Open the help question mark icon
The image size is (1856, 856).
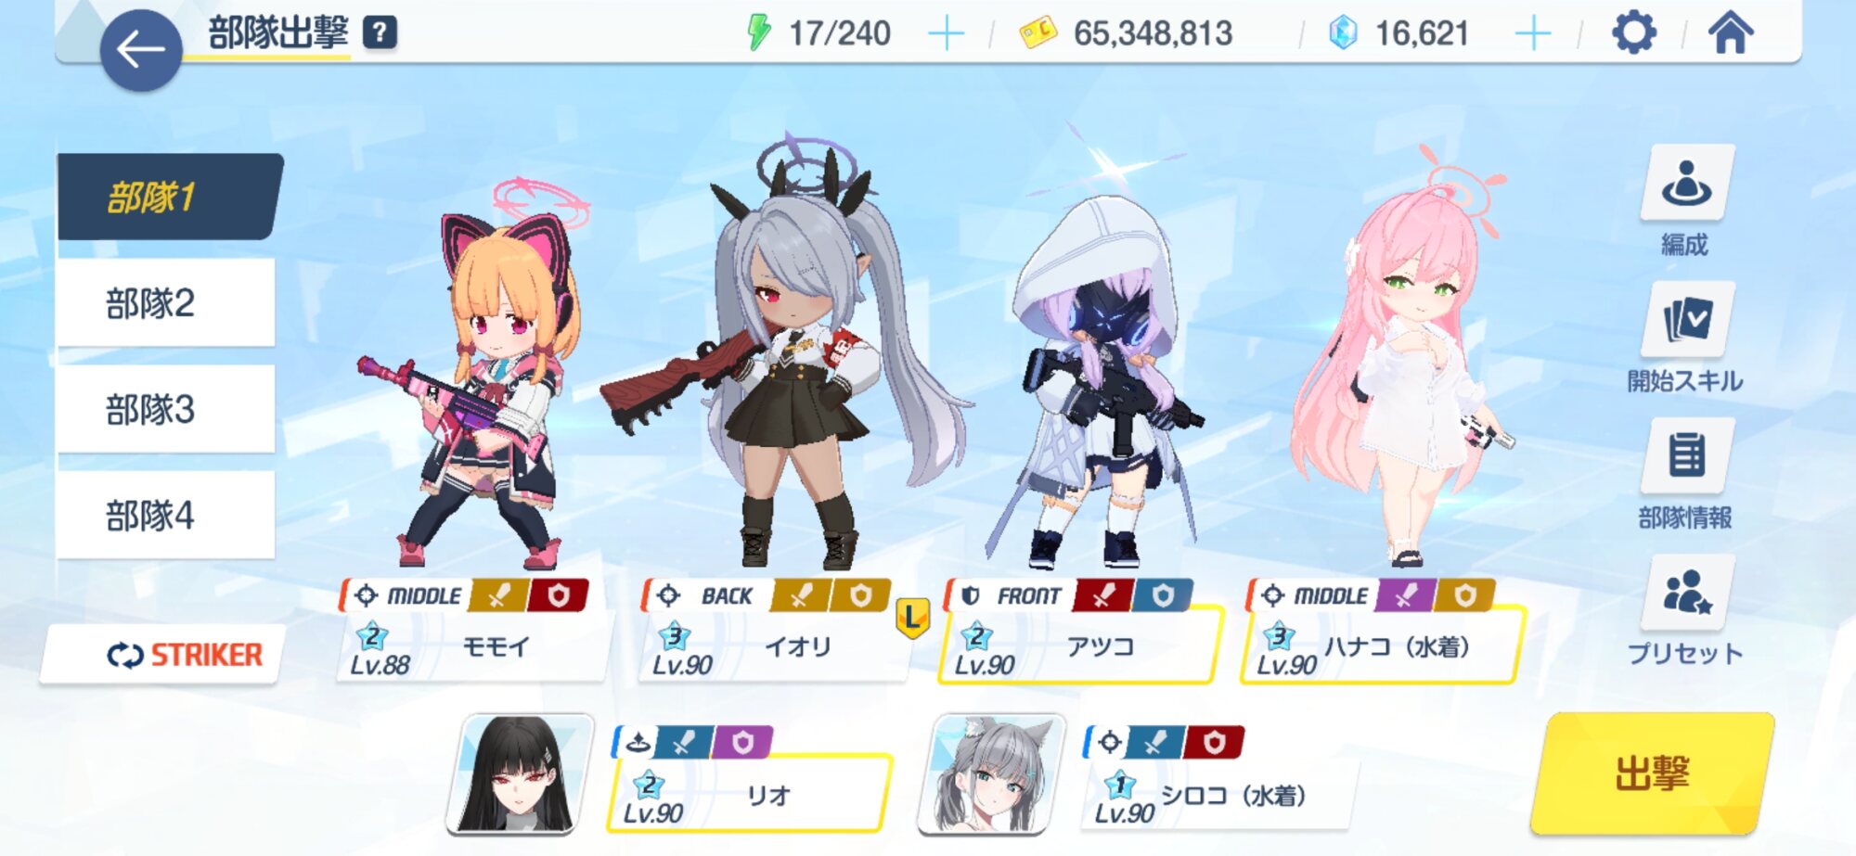pyautogui.click(x=380, y=32)
